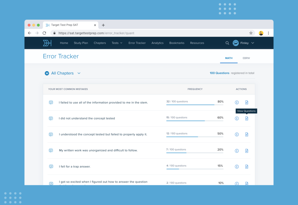This screenshot has width=298, height=205.
Task: Click the Target Test Prep logo icon
Action: pyautogui.click(x=47, y=43)
